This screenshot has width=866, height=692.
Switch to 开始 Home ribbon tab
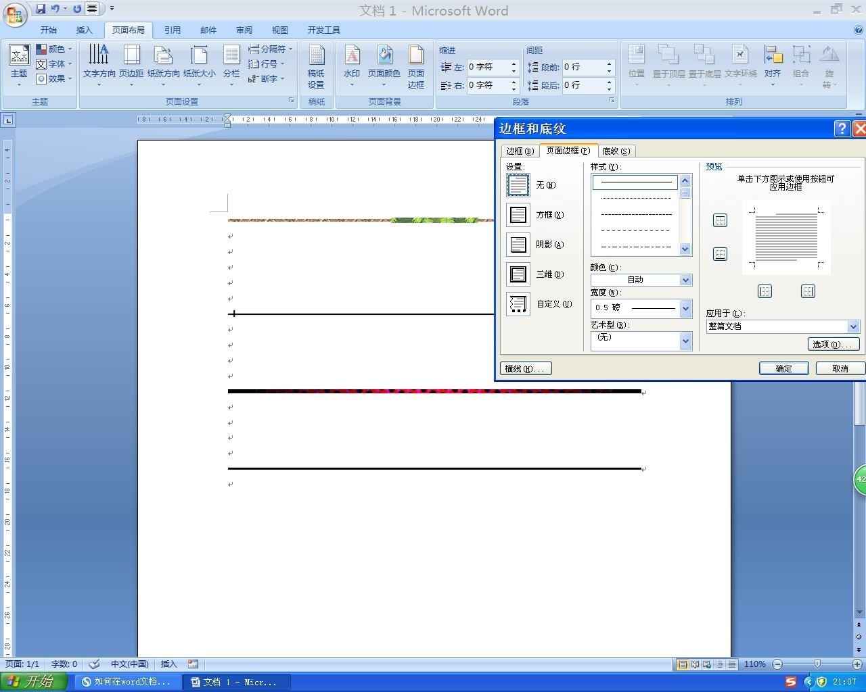tap(49, 30)
